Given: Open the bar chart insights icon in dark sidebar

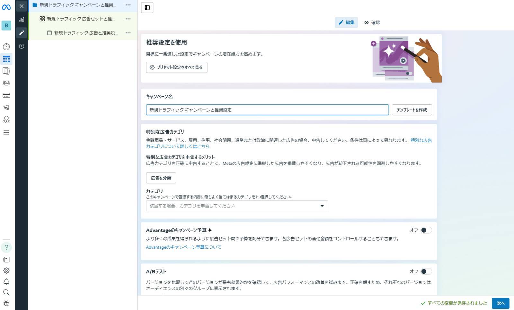Looking at the screenshot, I should click(22, 20).
